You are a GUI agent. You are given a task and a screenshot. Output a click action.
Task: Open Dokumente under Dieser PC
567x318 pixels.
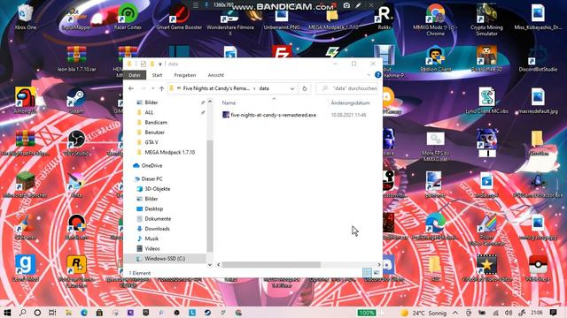[x=158, y=219]
